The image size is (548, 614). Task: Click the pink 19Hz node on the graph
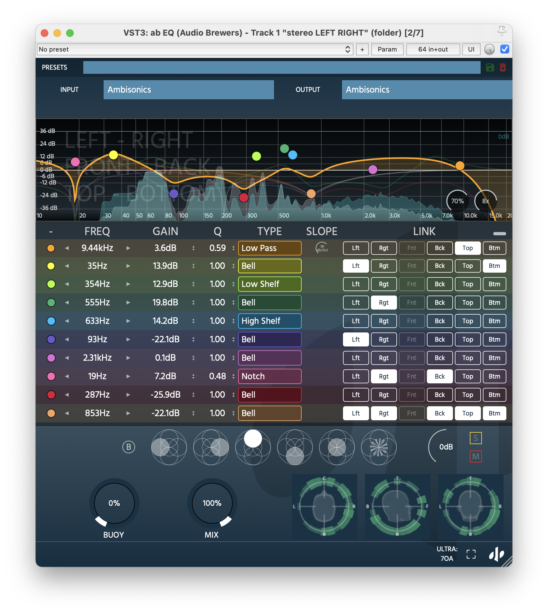[75, 162]
